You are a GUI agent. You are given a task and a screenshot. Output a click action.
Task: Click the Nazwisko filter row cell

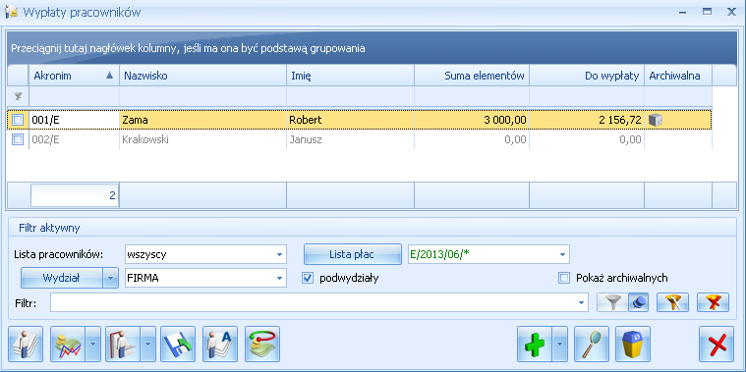[x=202, y=96]
